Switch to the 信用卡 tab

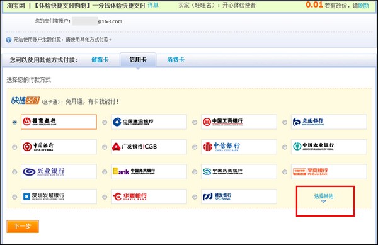[x=137, y=59]
